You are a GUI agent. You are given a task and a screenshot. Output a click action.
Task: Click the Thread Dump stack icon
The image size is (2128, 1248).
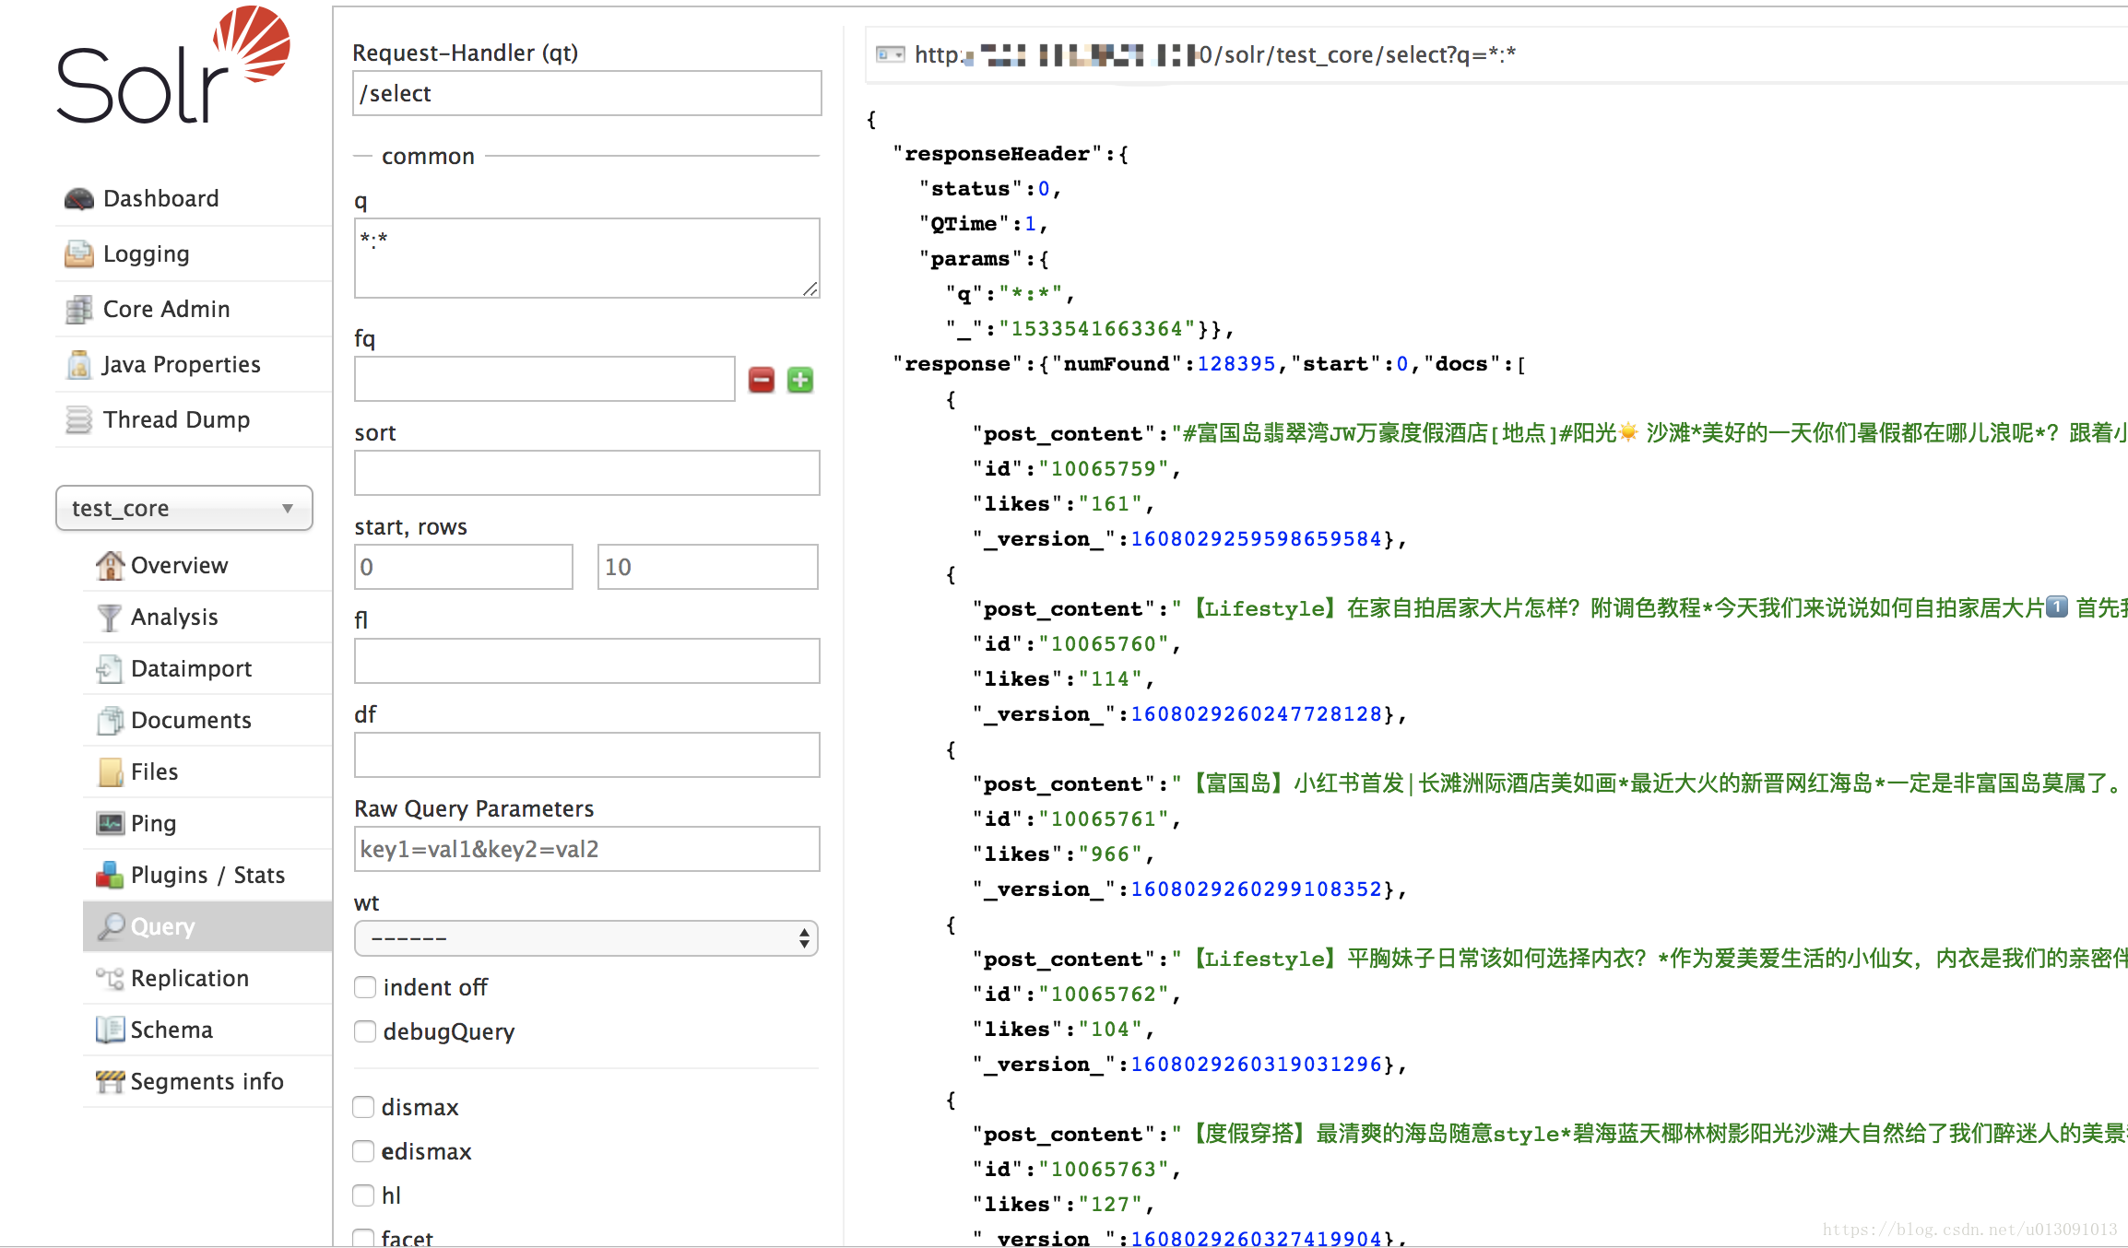click(79, 419)
